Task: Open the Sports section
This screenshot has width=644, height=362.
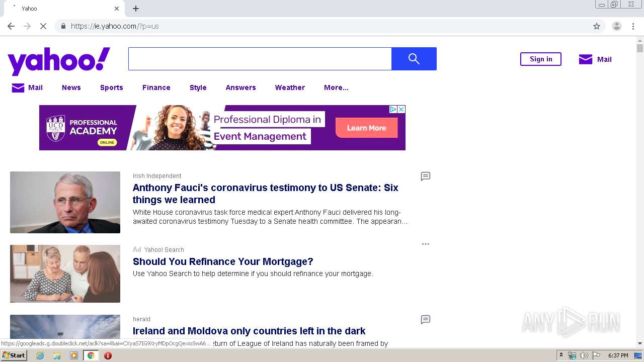Action: point(112,87)
